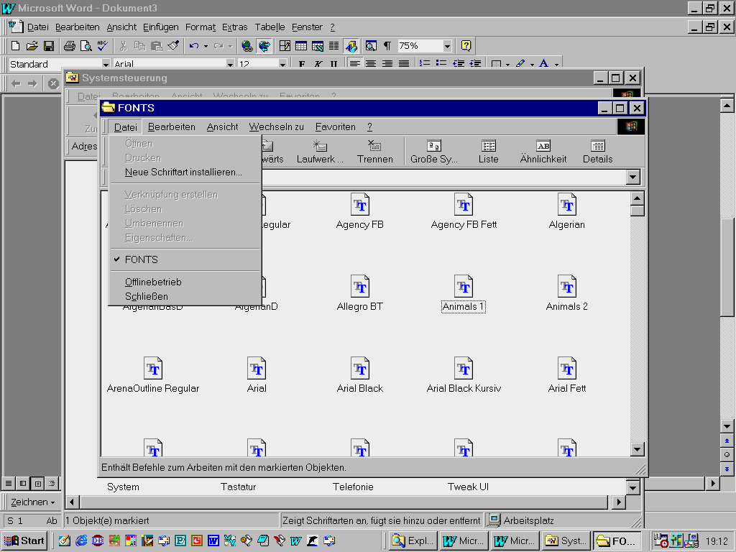Toggle justified text alignment
736x552 pixels.
click(x=404, y=63)
